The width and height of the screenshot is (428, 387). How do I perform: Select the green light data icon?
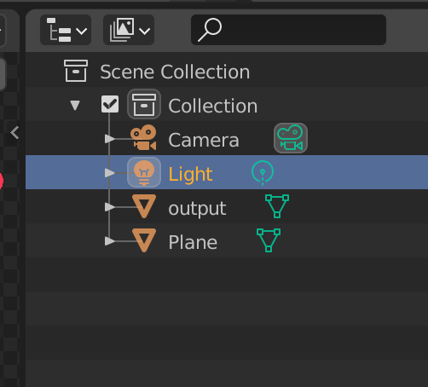tap(263, 172)
